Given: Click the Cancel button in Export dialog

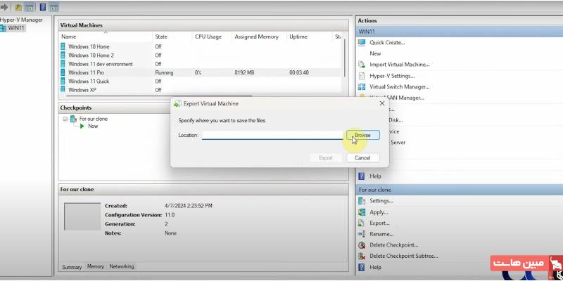Looking at the screenshot, I should 362,157.
